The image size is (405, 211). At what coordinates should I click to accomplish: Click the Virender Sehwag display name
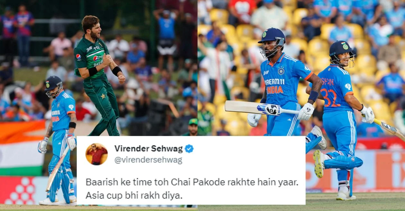(148, 149)
